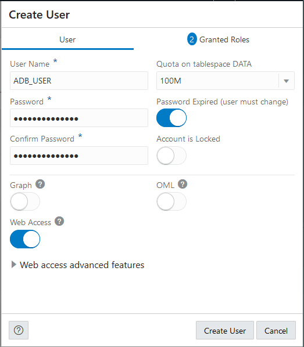Click the step 2 circle badge
This screenshot has height=347, width=304.
192,39
